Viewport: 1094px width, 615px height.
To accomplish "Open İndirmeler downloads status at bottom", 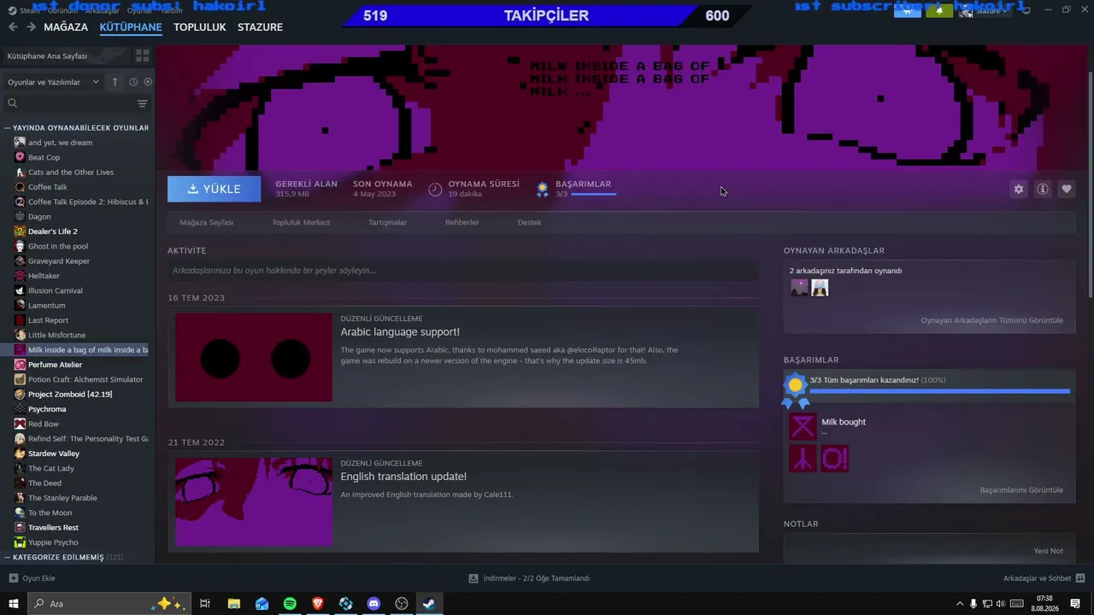I will click(530, 578).
